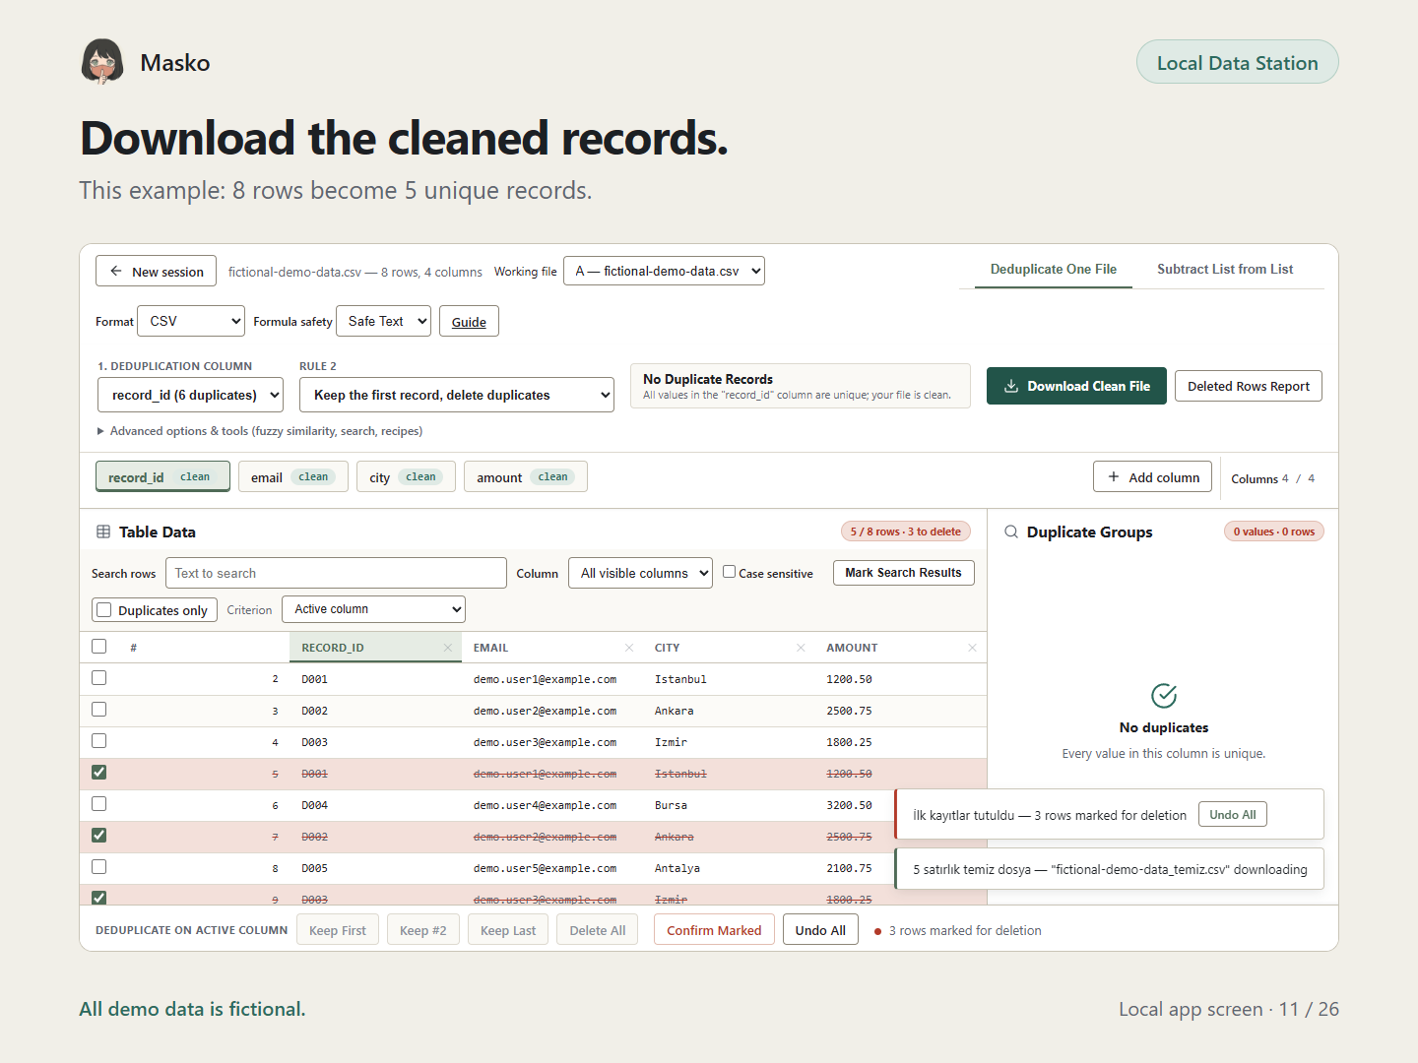Click the Masko avatar logo

coord(102,62)
